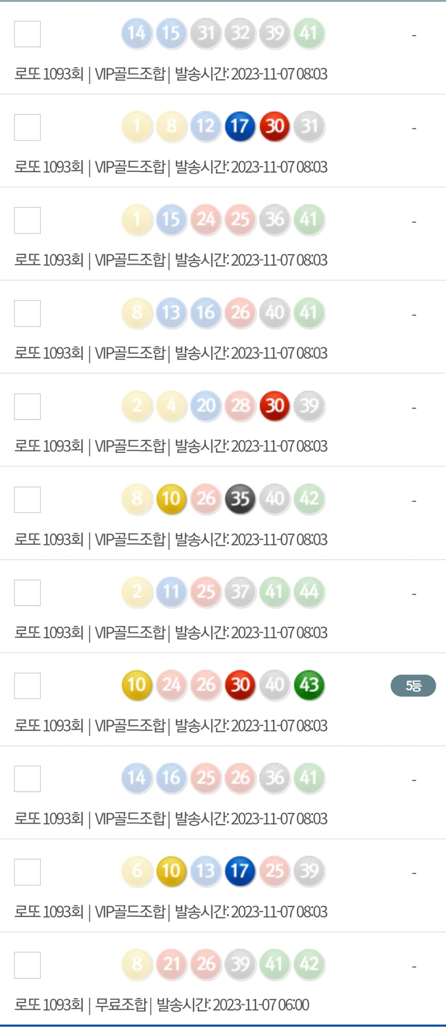Click the faded gray number 37 ball
446x1027 pixels.
click(240, 592)
